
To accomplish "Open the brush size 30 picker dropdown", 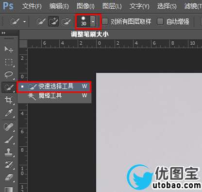I will click(93, 21).
